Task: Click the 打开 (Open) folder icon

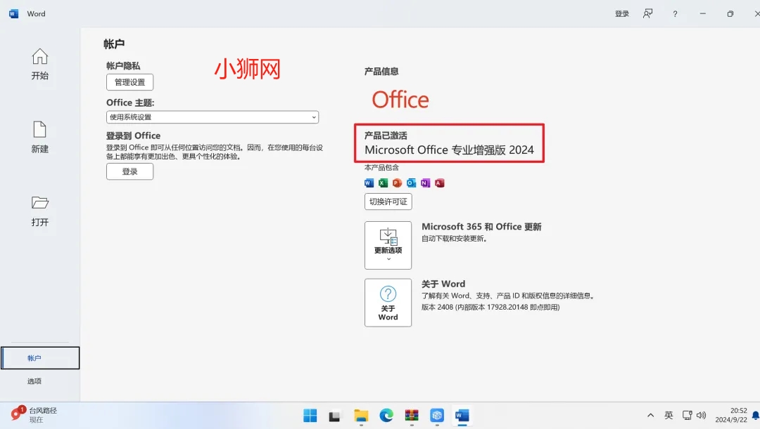Action: click(x=39, y=211)
